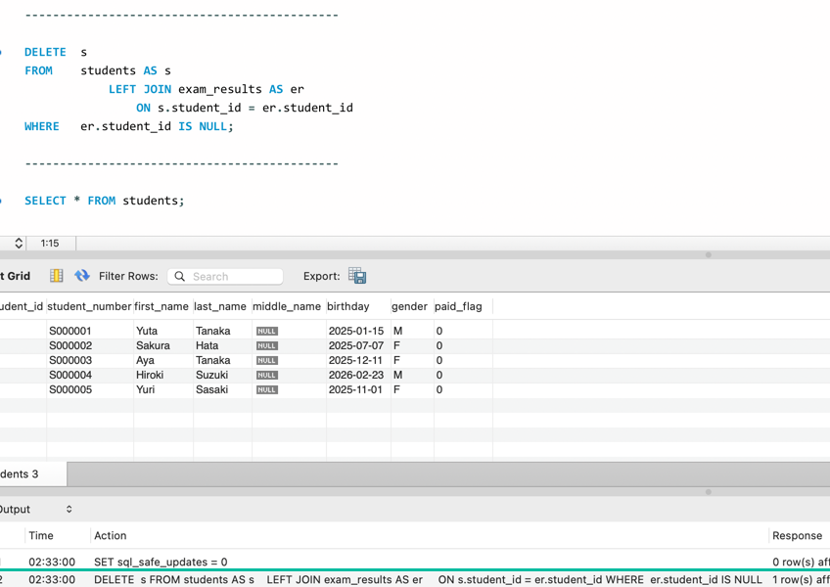Click the Export recordset to file icon

click(x=356, y=276)
